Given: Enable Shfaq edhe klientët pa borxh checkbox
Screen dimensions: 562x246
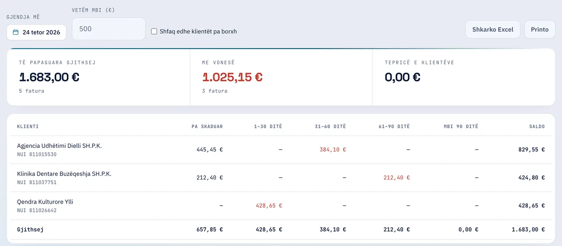Looking at the screenshot, I should click(x=154, y=32).
